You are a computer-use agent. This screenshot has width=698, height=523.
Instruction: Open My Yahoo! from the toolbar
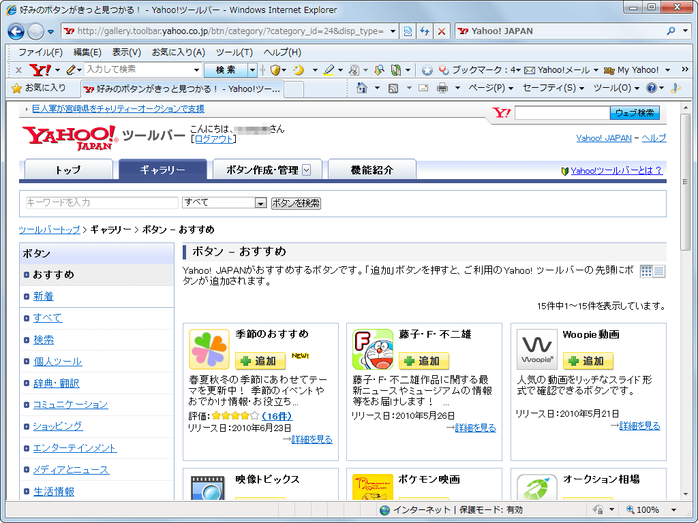tap(631, 70)
